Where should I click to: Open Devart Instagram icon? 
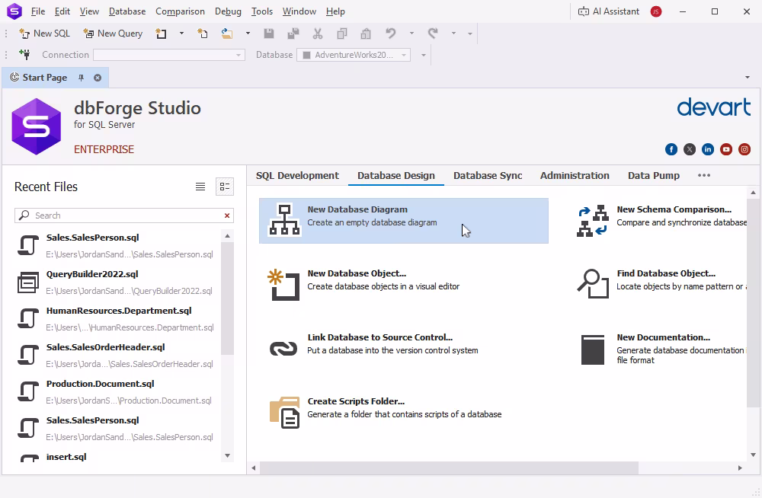click(x=744, y=150)
